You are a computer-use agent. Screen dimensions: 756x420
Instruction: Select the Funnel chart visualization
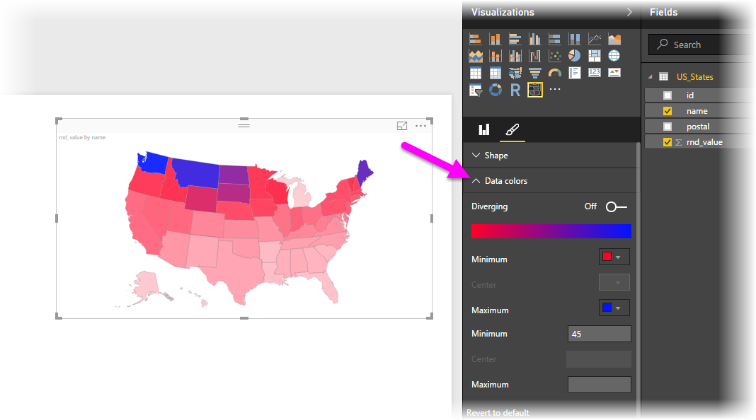[x=534, y=74]
